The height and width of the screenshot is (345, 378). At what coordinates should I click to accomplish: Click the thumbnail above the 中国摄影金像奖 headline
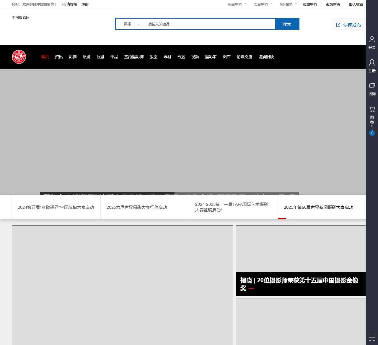click(x=301, y=249)
